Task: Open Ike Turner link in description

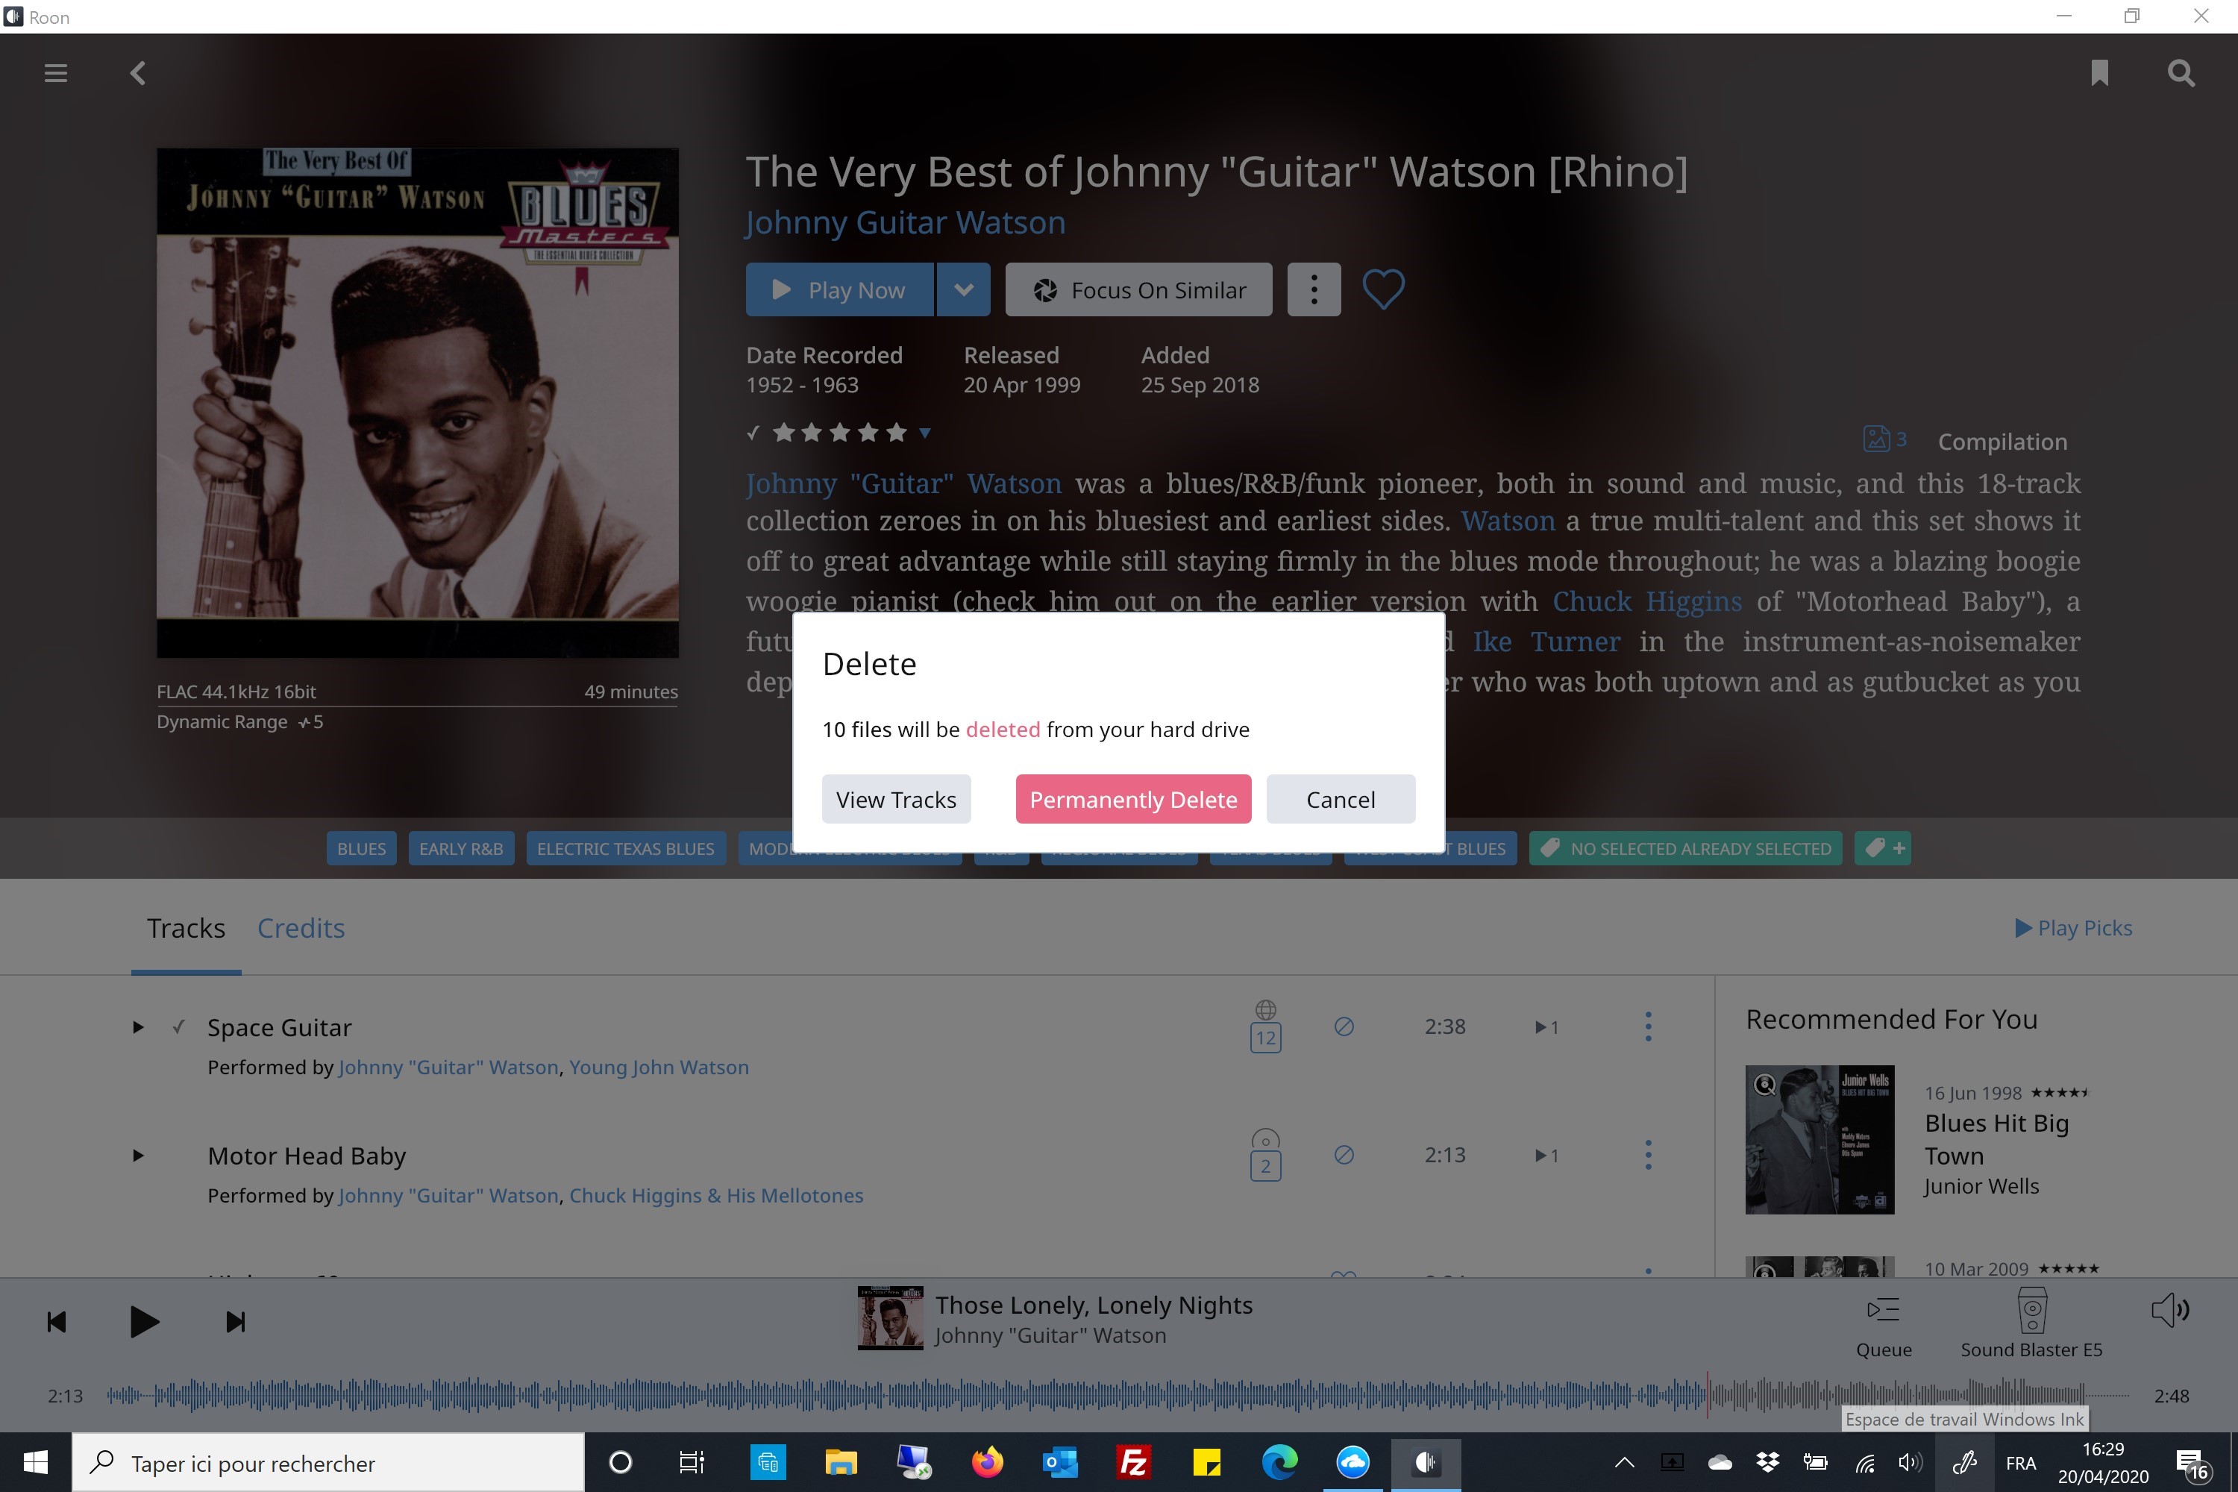Action: click(1546, 642)
